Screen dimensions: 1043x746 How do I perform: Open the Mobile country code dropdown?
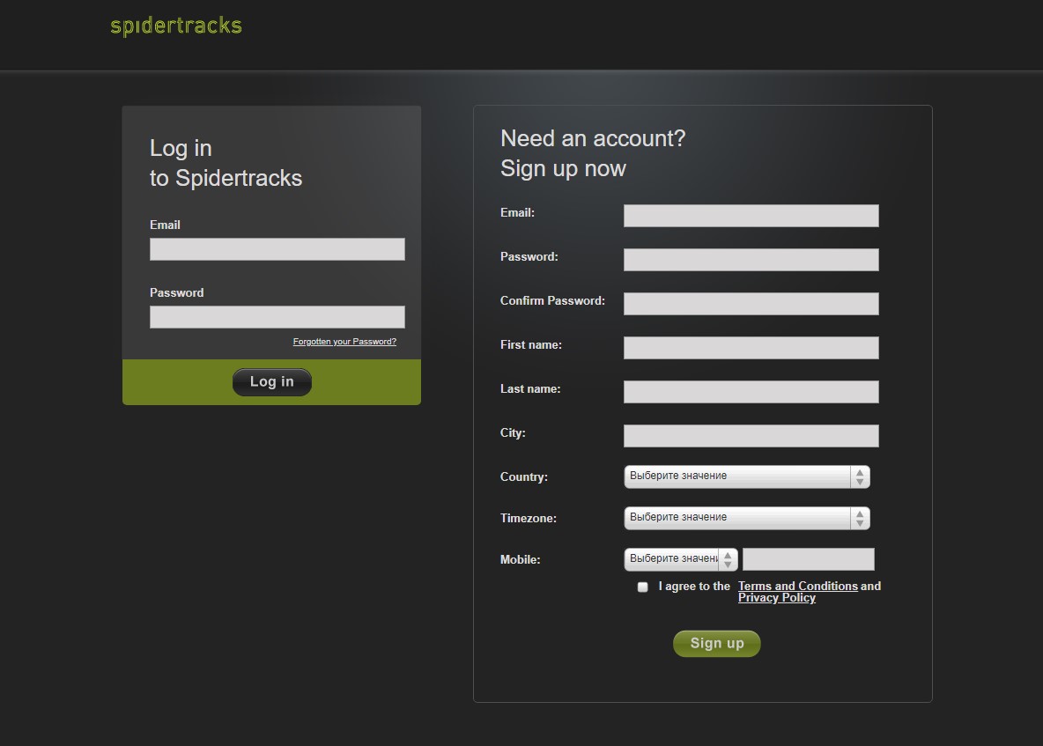point(681,559)
